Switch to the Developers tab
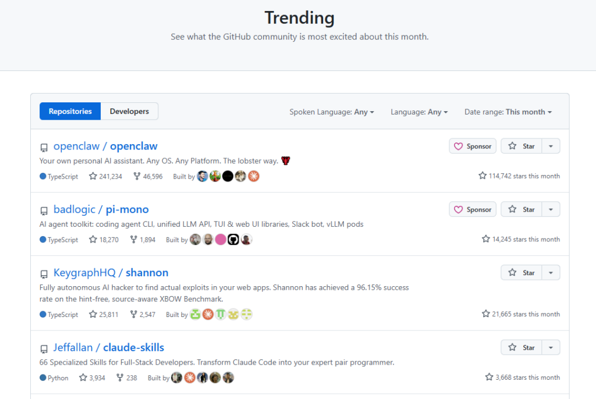 tap(129, 112)
